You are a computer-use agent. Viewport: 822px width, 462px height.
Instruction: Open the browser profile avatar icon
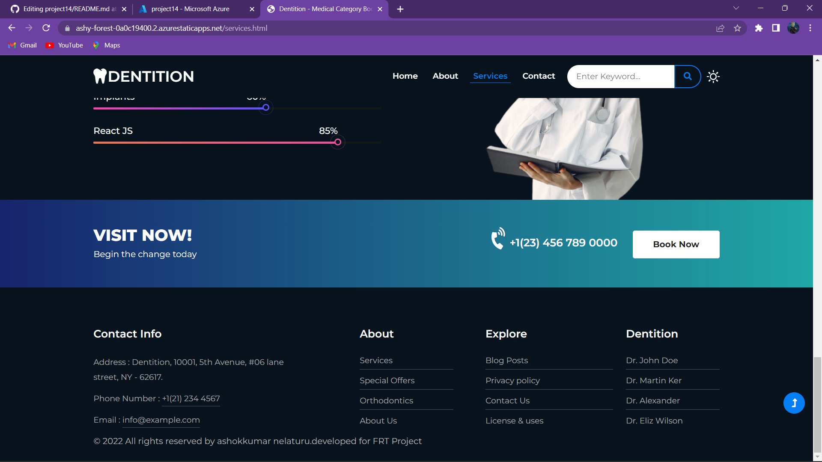(794, 28)
